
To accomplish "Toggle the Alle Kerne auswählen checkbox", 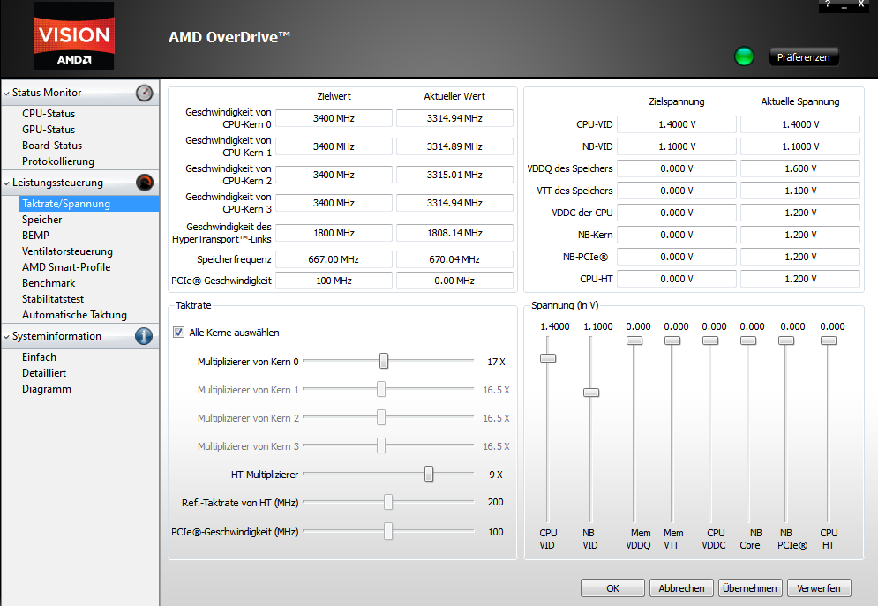I will (x=178, y=333).
